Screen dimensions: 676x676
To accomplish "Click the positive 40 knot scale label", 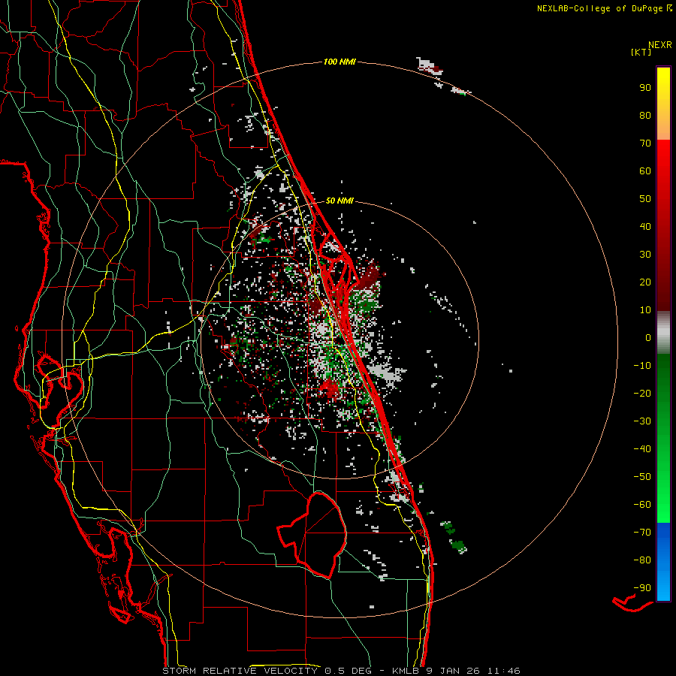I will pos(645,226).
